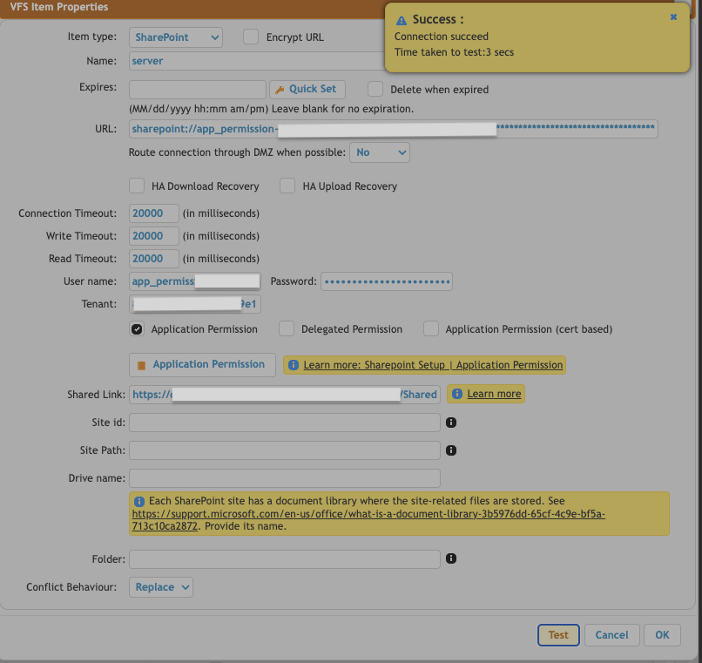
Task: Click the Folder field info icon
Action: click(x=450, y=558)
